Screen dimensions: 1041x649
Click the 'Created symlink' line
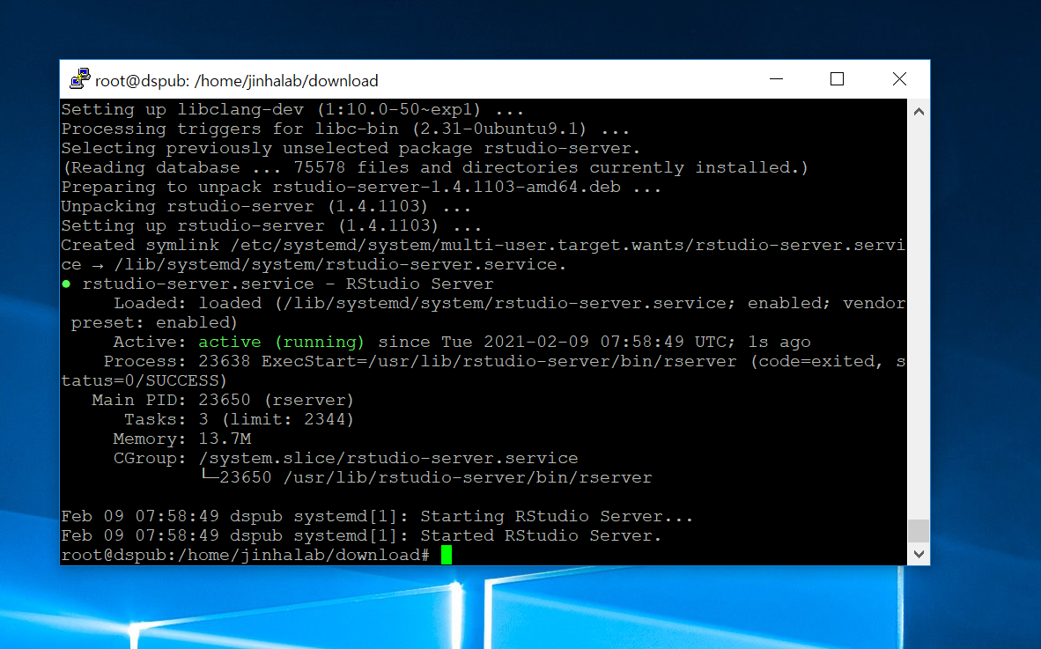(x=483, y=254)
